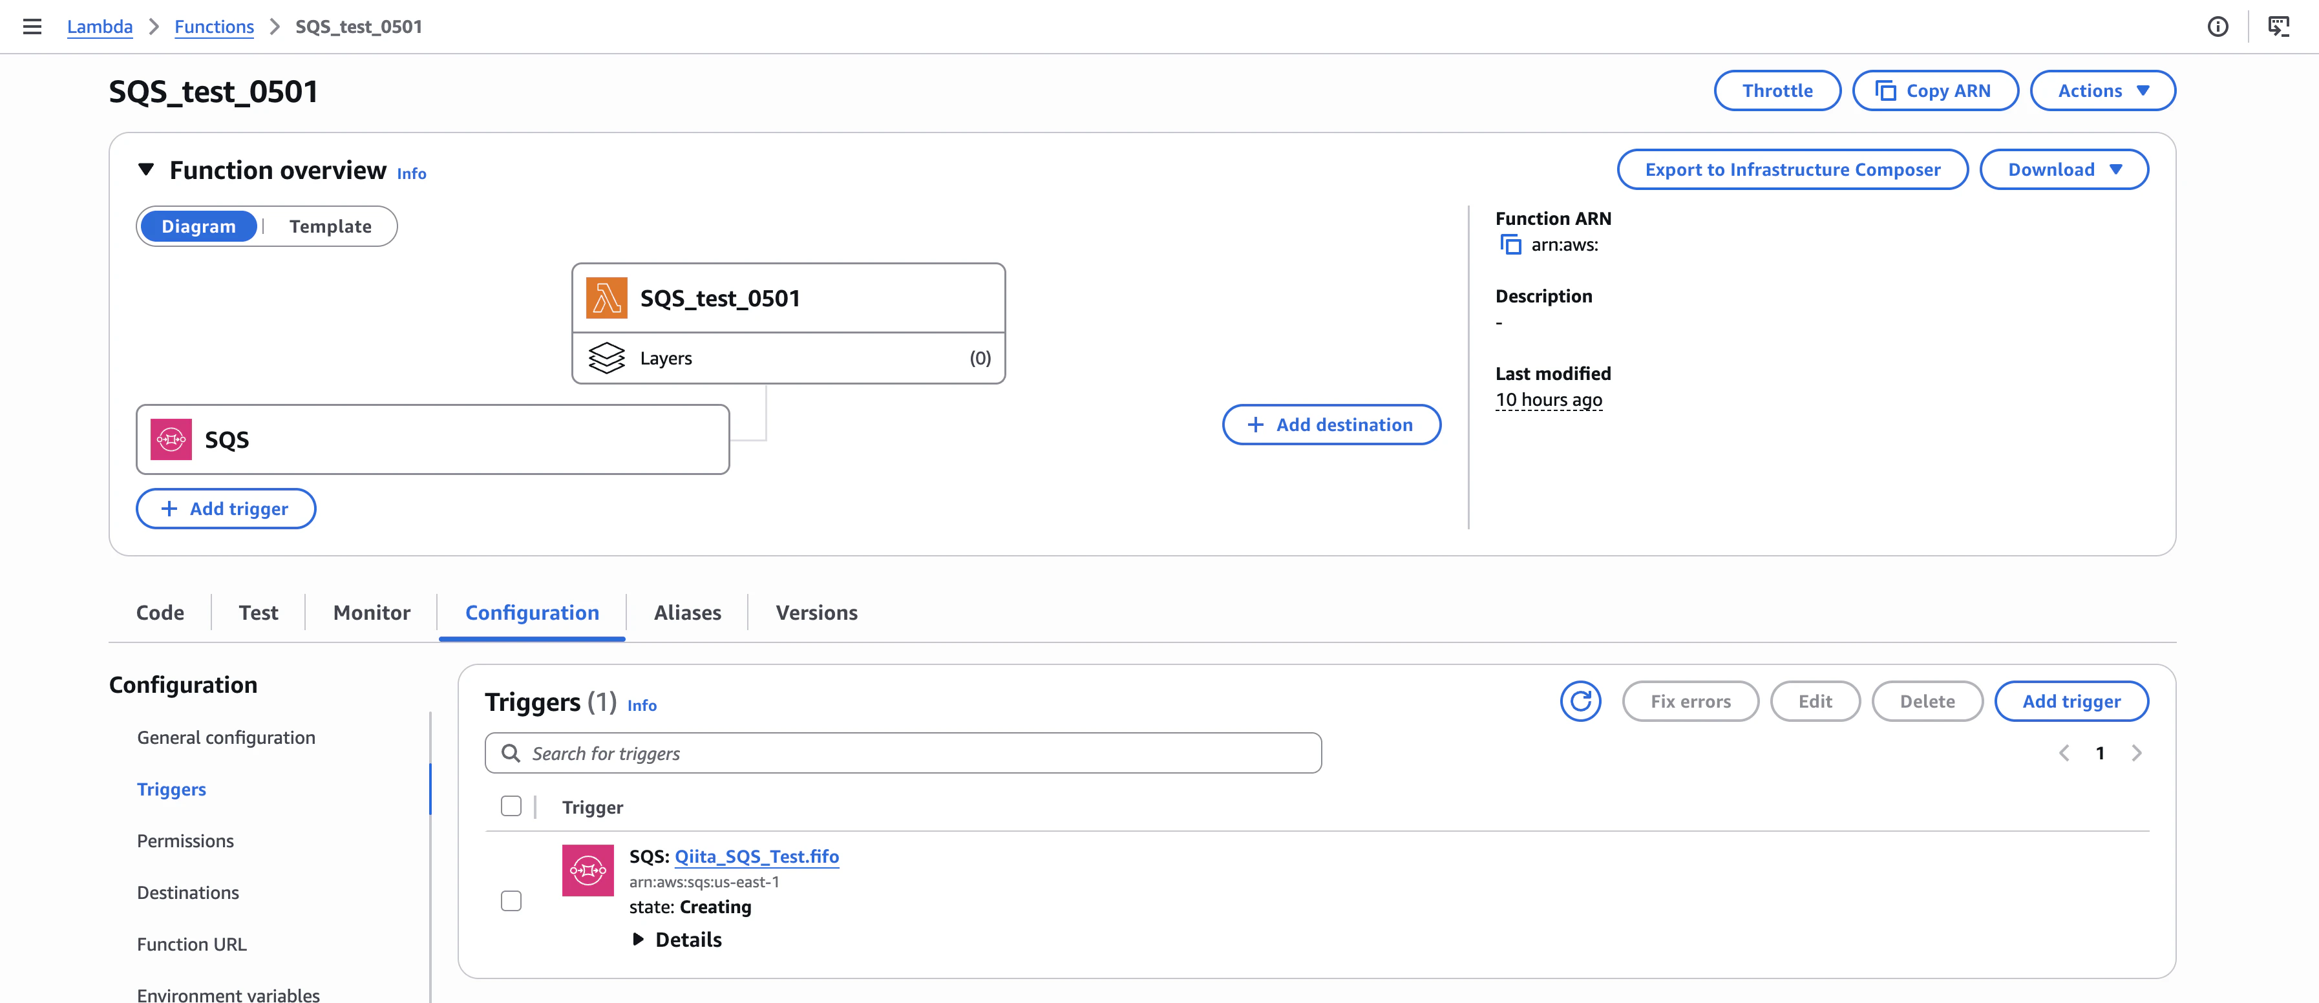
Task: Switch to Diagram view
Action: point(199,226)
